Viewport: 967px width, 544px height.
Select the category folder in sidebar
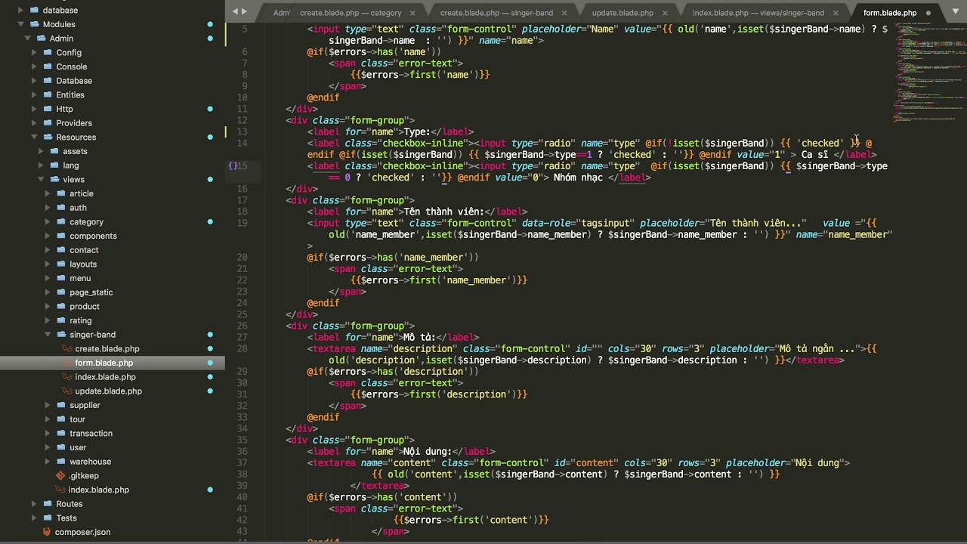[86, 222]
